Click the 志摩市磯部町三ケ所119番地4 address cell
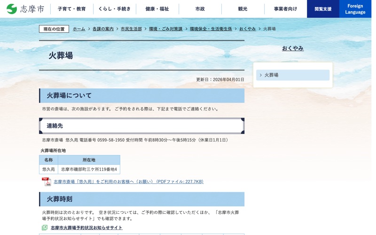 click(x=89, y=169)
